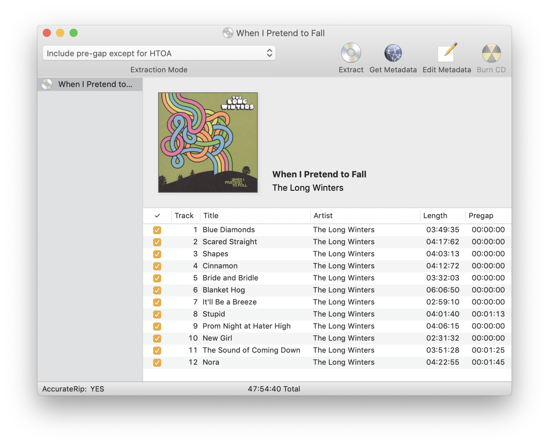
Task: Click the Extract CD icon
Action: [351, 53]
